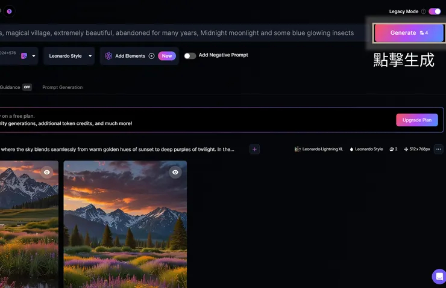Open the chat support bubble icon
Screen dimensions: 446x288
pos(439,277)
